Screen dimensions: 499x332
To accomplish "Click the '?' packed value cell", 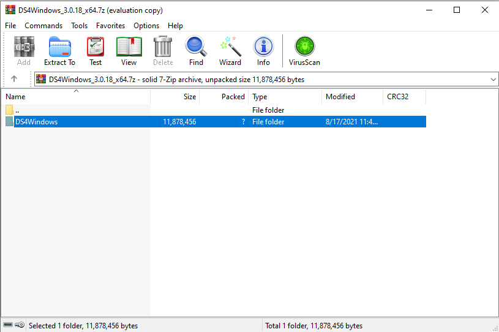I will click(244, 122).
